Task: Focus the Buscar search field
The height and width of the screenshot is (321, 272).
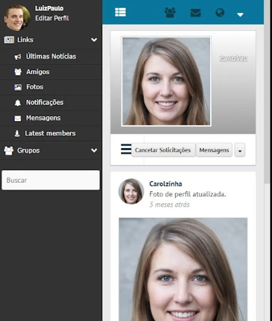Action: 51,180
